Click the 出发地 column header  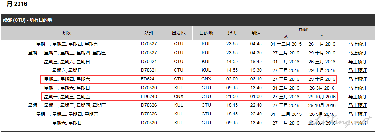point(178,33)
